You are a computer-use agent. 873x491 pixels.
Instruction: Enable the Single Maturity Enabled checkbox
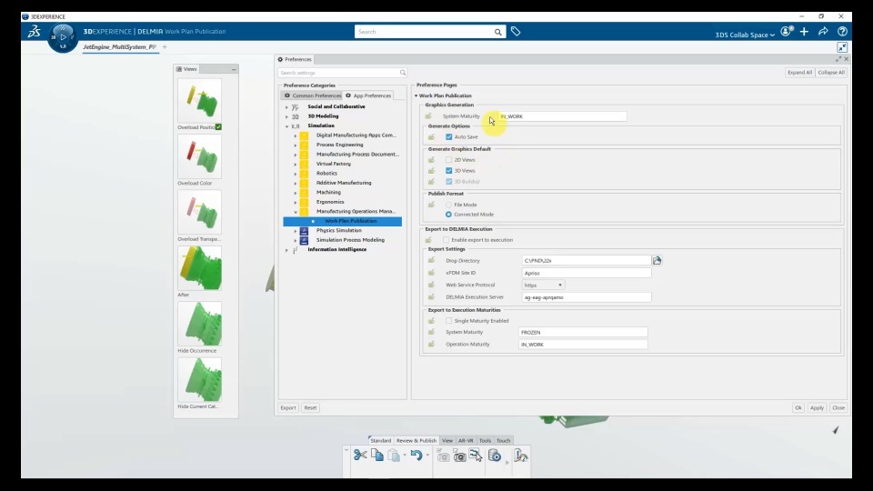pos(448,321)
